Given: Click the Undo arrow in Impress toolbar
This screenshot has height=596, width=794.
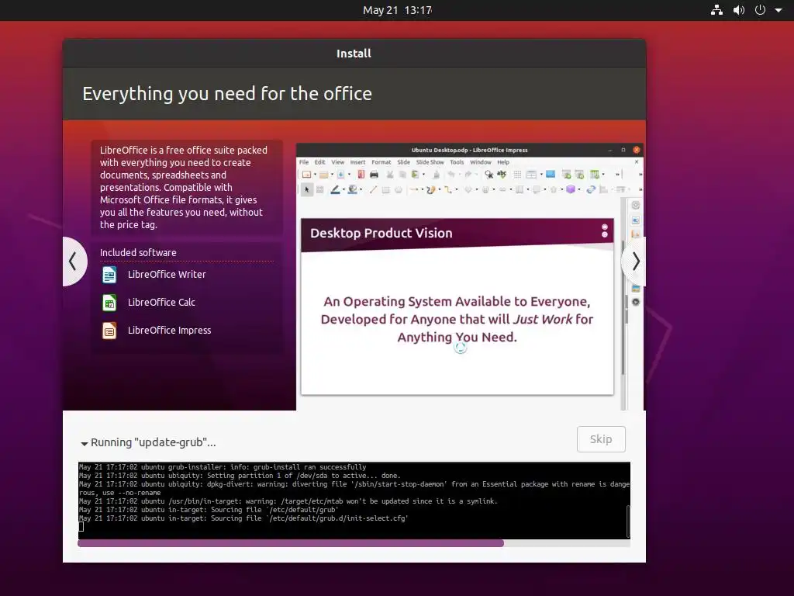Looking at the screenshot, I should pos(451,175).
